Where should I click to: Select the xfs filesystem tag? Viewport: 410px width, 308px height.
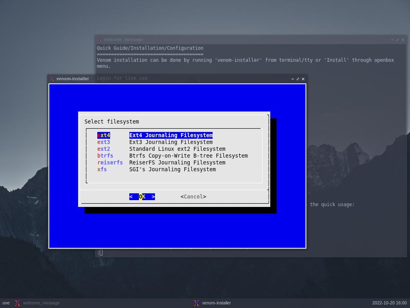point(102,169)
